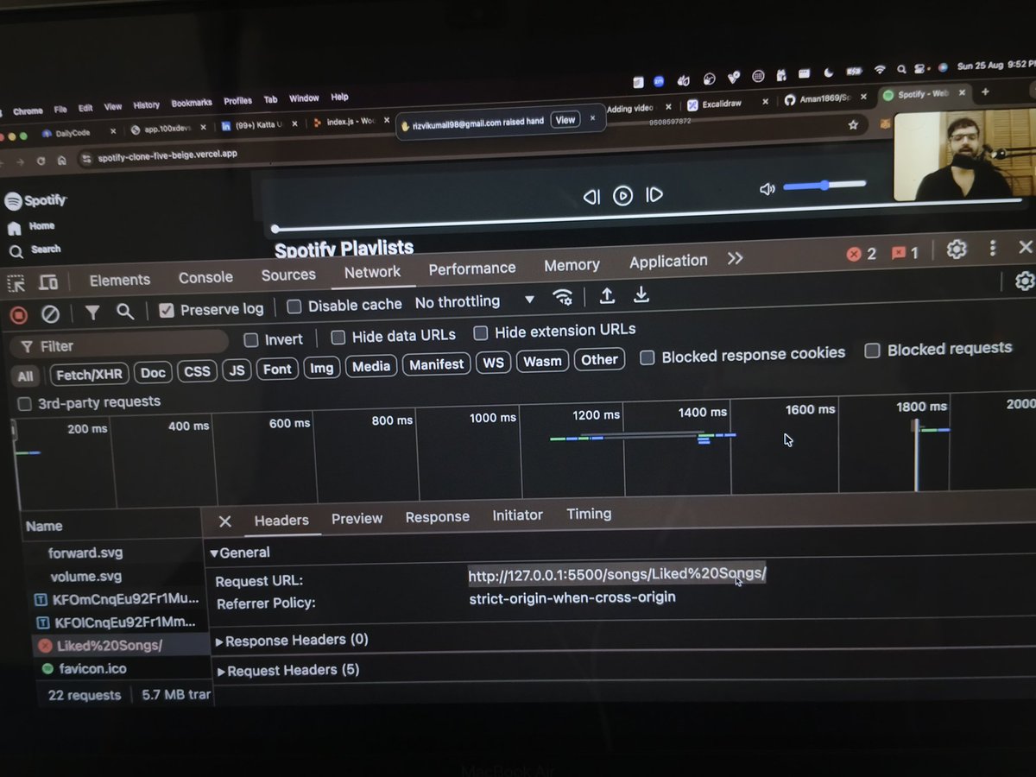Open the Preview tab of request

click(x=357, y=518)
